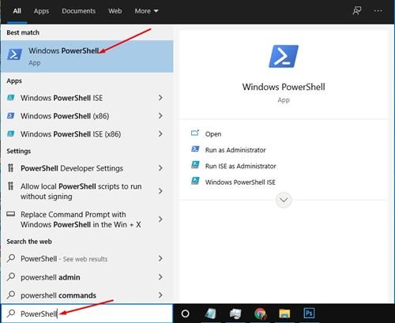Switch to the Web tab
Viewport: 395px width, 323px height.
coord(115,11)
